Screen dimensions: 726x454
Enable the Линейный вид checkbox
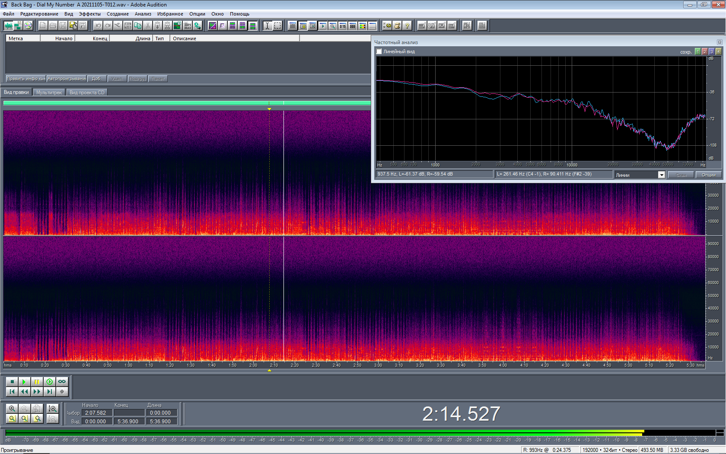pyautogui.click(x=379, y=51)
